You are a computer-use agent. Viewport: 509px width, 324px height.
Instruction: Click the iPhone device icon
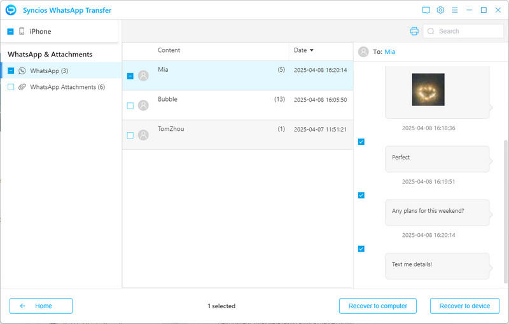click(22, 31)
